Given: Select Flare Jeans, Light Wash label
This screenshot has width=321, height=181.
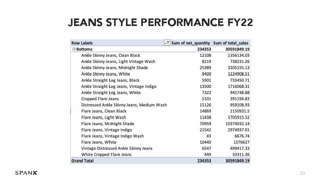Looking at the screenshot, I should [103, 117].
